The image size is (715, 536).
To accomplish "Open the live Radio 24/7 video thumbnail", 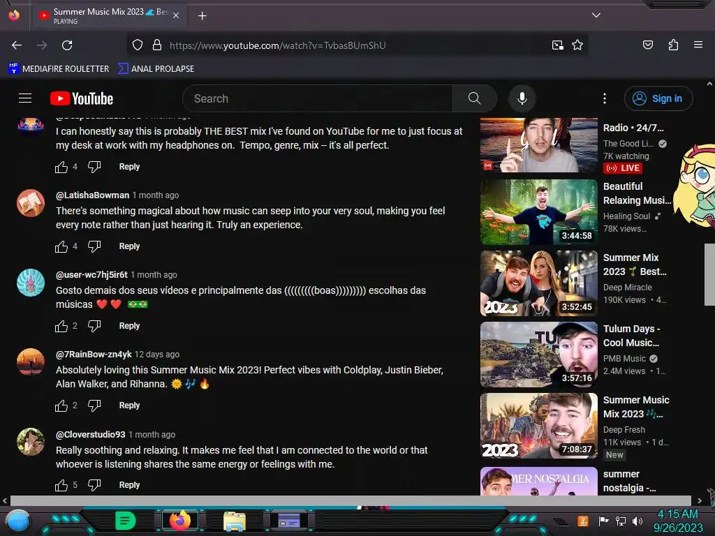I will [538, 145].
